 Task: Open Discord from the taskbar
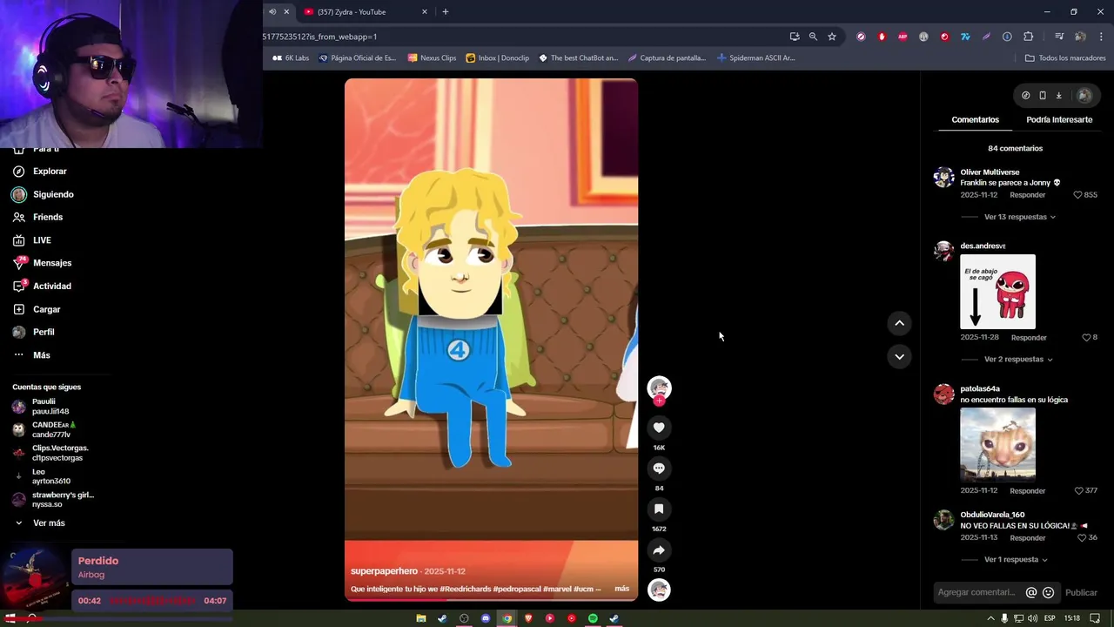(486, 618)
